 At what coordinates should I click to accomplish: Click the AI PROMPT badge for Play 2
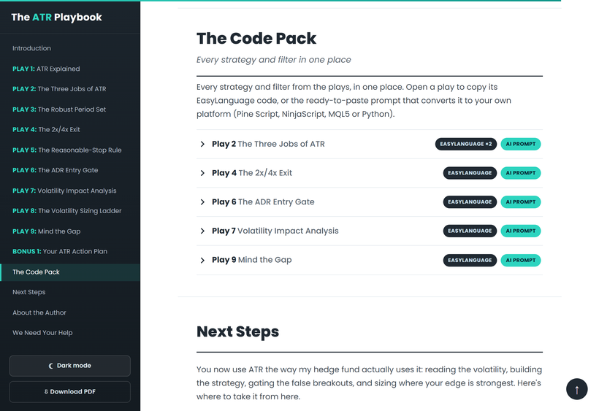point(521,144)
